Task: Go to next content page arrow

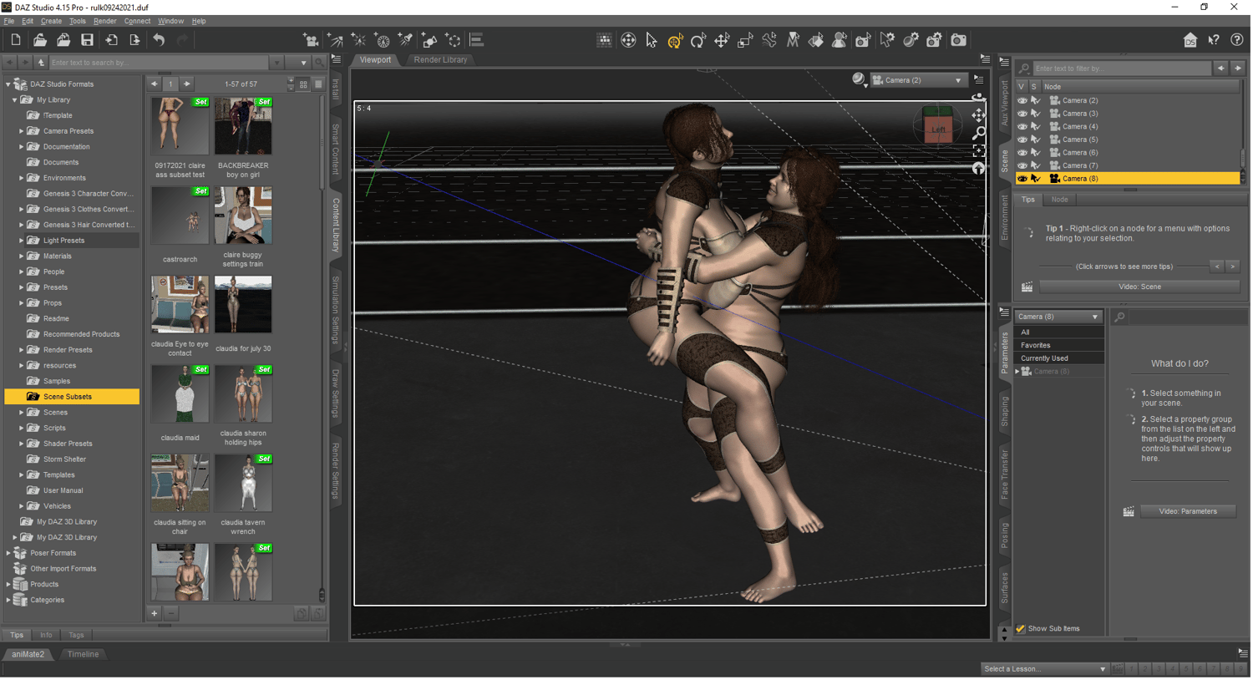Action: 187,84
